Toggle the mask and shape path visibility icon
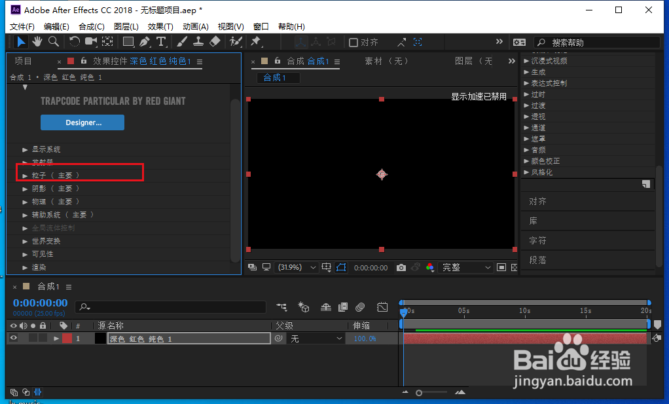The height and width of the screenshot is (404, 669). [341, 268]
